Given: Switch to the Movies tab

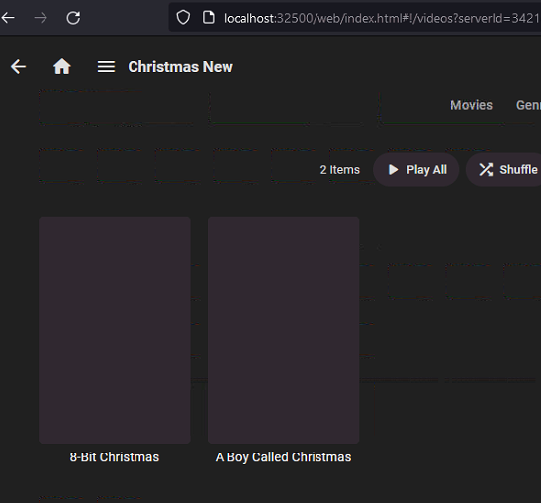Looking at the screenshot, I should (x=471, y=105).
